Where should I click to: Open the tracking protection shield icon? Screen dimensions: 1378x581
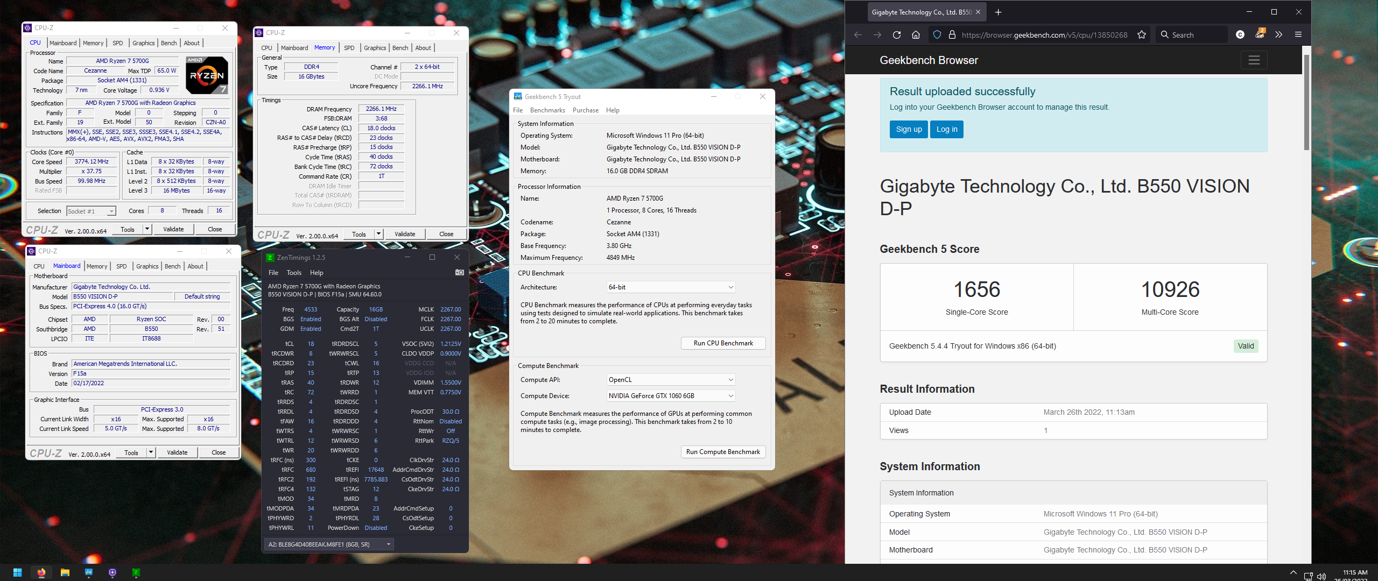click(x=937, y=35)
